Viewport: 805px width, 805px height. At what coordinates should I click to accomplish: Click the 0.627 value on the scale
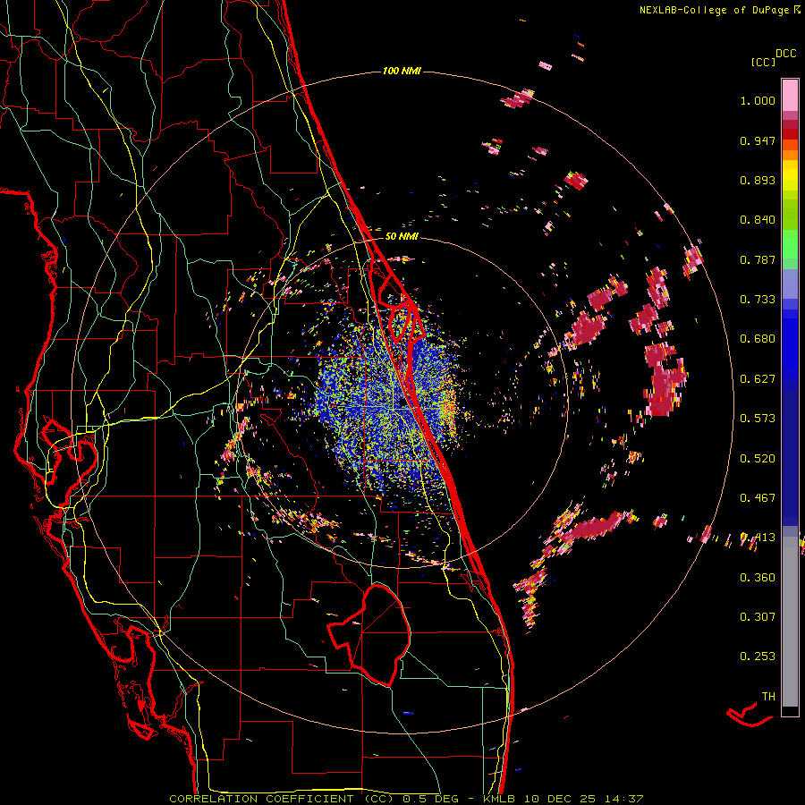tap(758, 379)
